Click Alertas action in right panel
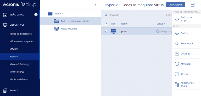This screenshot has height=96, width=201. tap(184, 74)
